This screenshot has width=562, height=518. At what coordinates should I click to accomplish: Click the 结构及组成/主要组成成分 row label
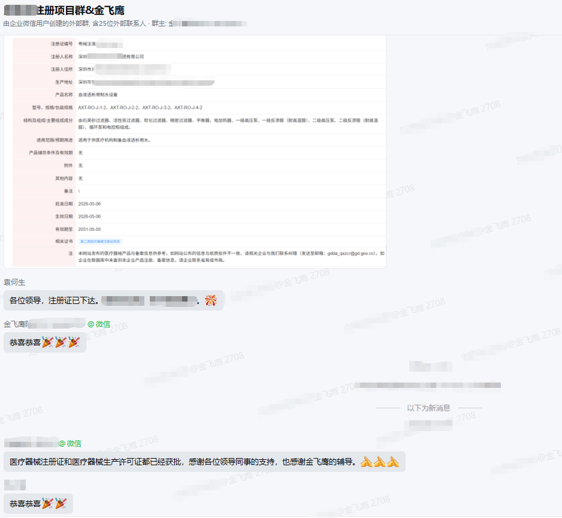point(48,120)
